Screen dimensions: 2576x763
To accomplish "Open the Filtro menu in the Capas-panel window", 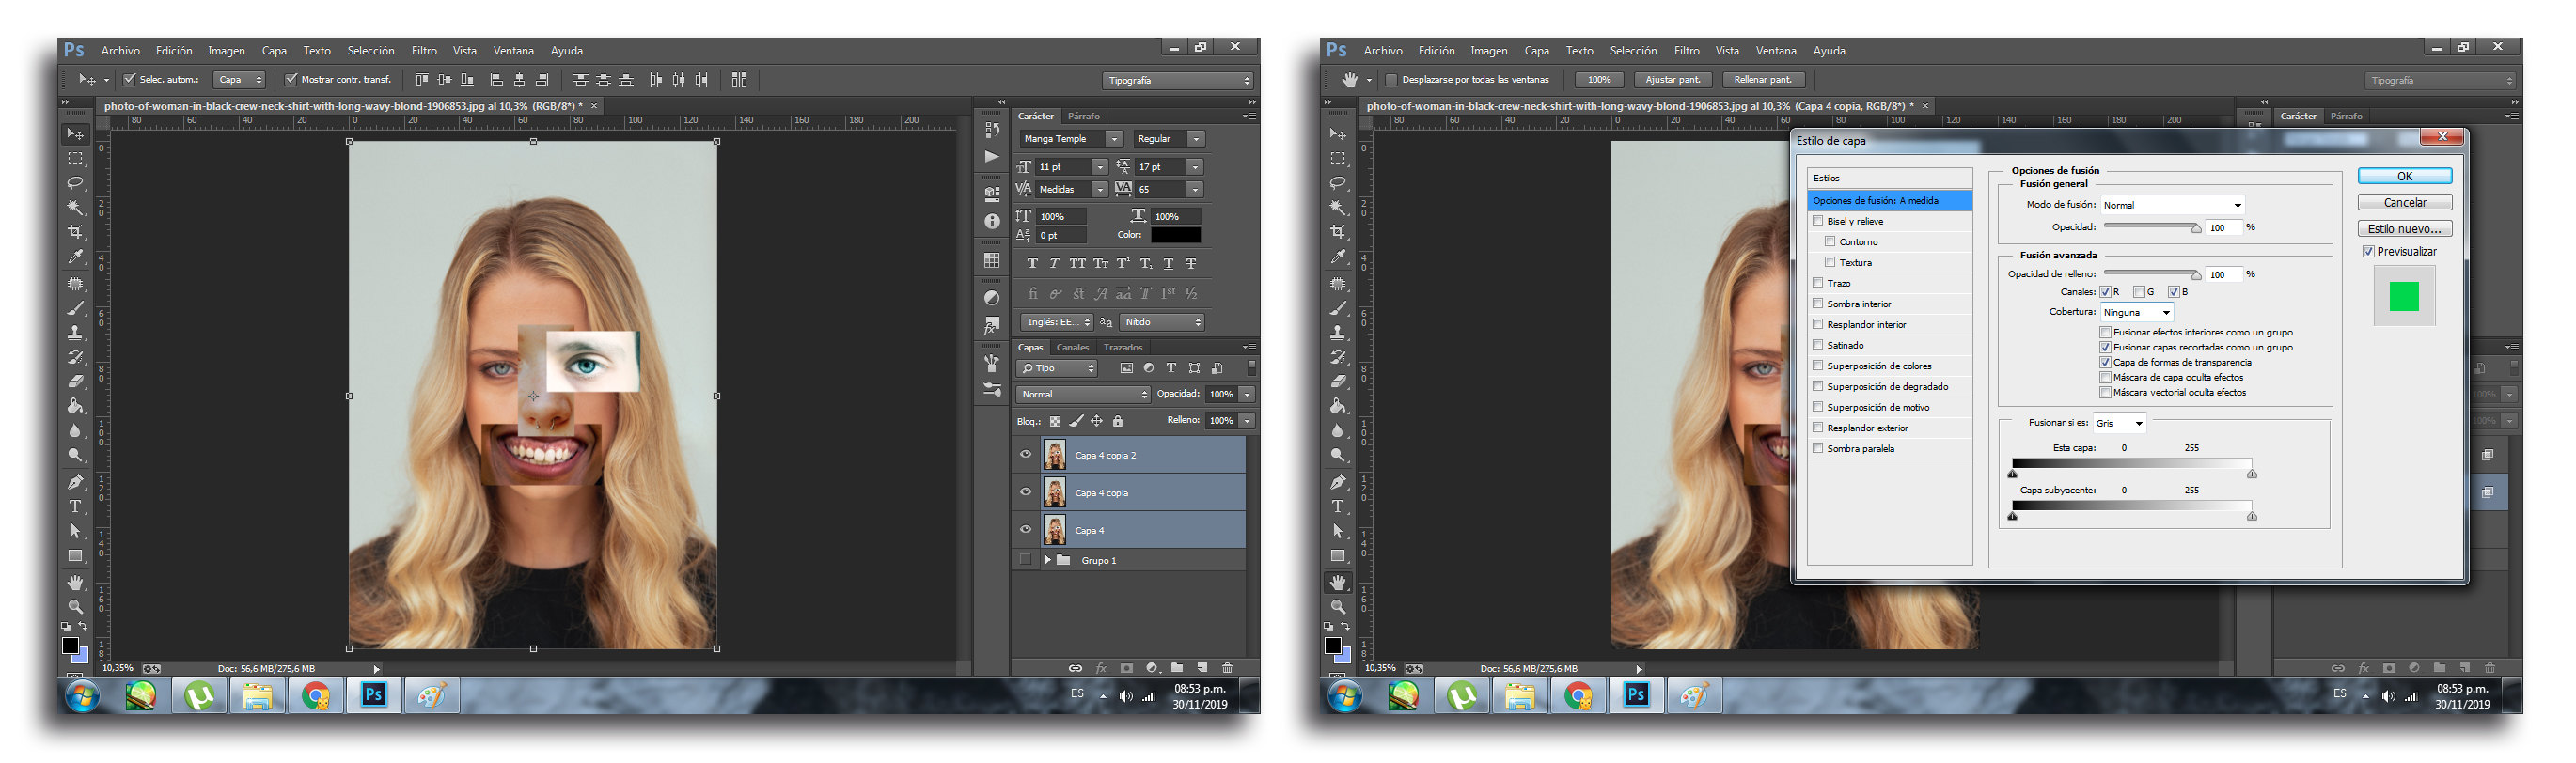I will click(424, 51).
